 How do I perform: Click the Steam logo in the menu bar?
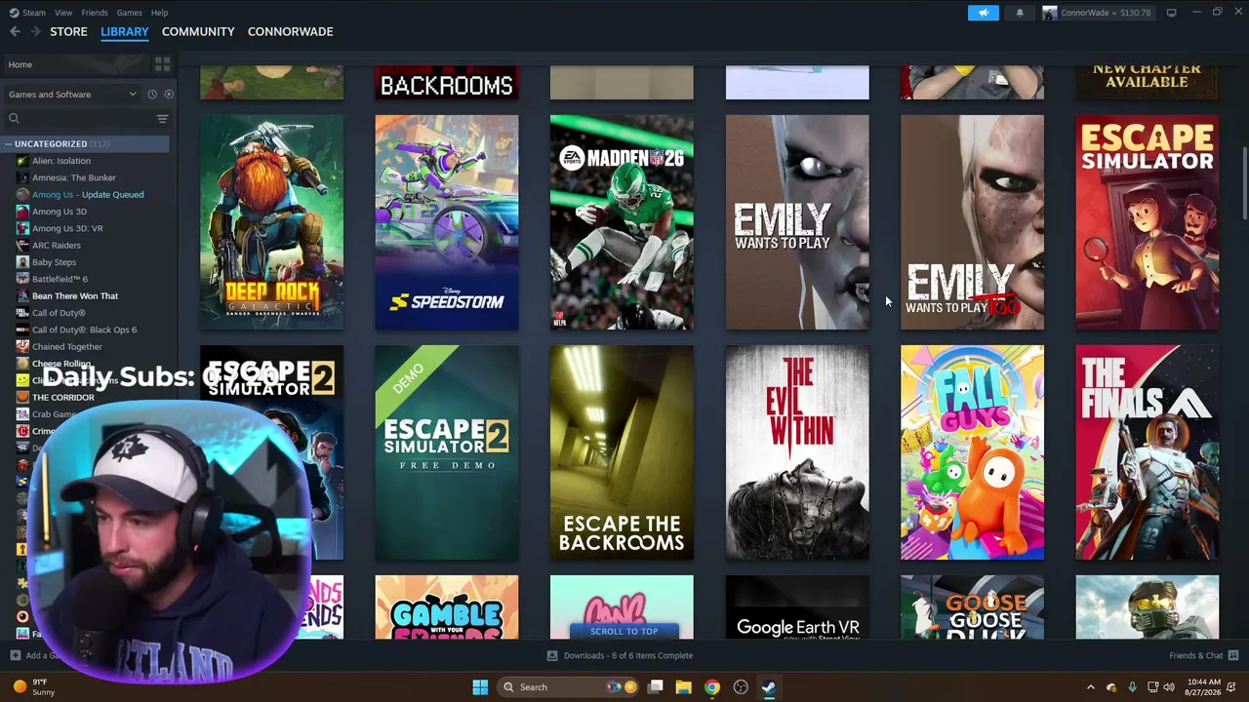coord(14,13)
